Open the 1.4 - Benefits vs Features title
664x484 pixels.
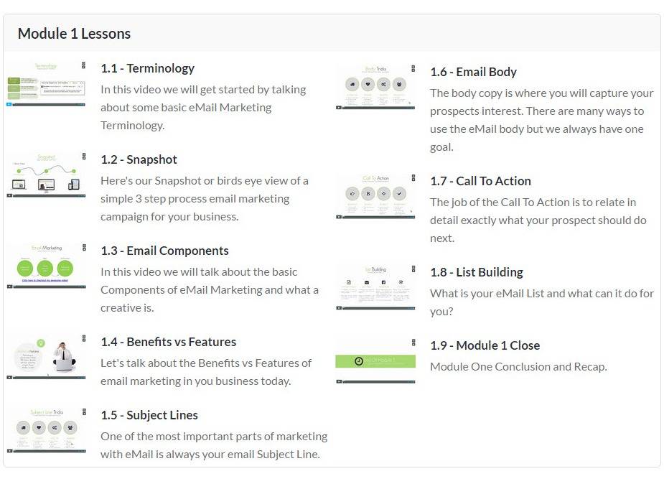coord(168,342)
